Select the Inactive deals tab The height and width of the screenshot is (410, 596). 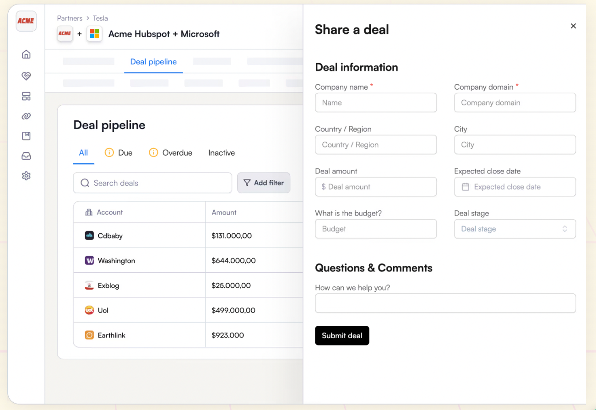pyautogui.click(x=222, y=153)
